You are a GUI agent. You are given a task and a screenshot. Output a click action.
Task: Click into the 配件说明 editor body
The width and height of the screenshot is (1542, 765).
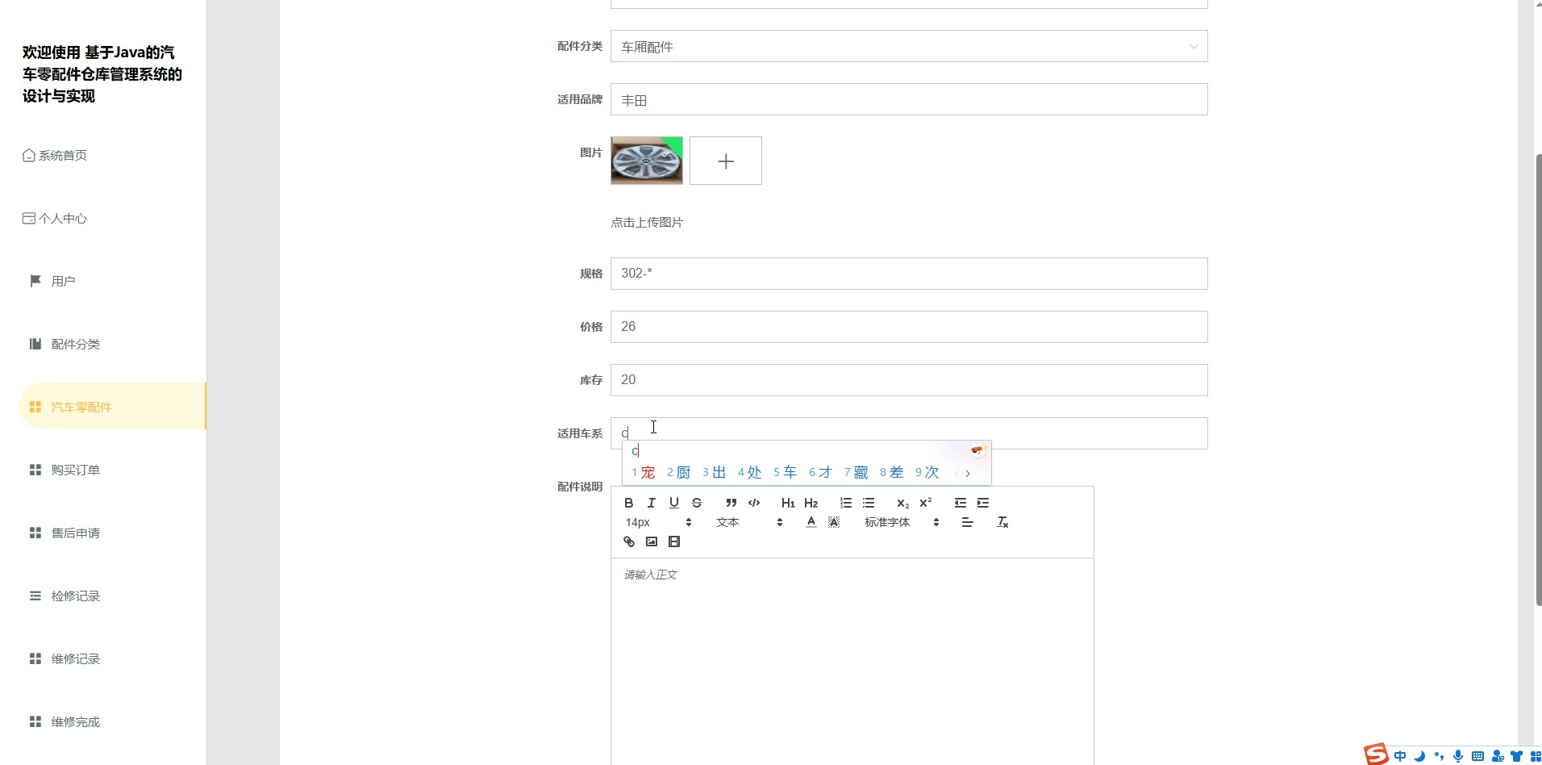pos(852,662)
